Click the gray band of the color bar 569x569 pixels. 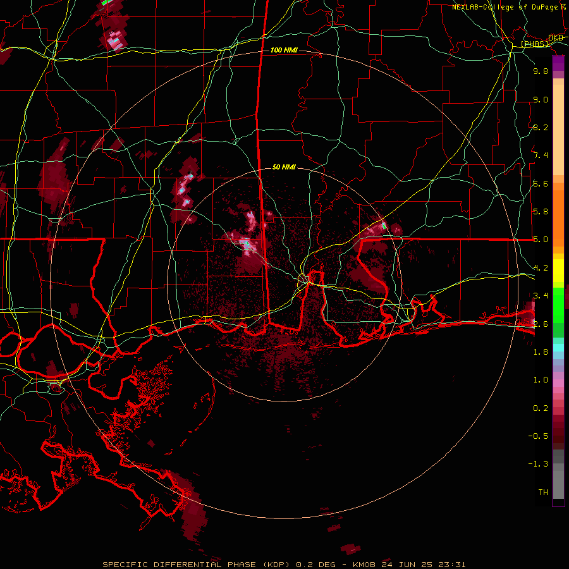[x=558, y=474]
